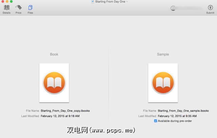Screen dimensions: 217x138
Task: Click the Sample heading
Action: [x=163, y=54]
